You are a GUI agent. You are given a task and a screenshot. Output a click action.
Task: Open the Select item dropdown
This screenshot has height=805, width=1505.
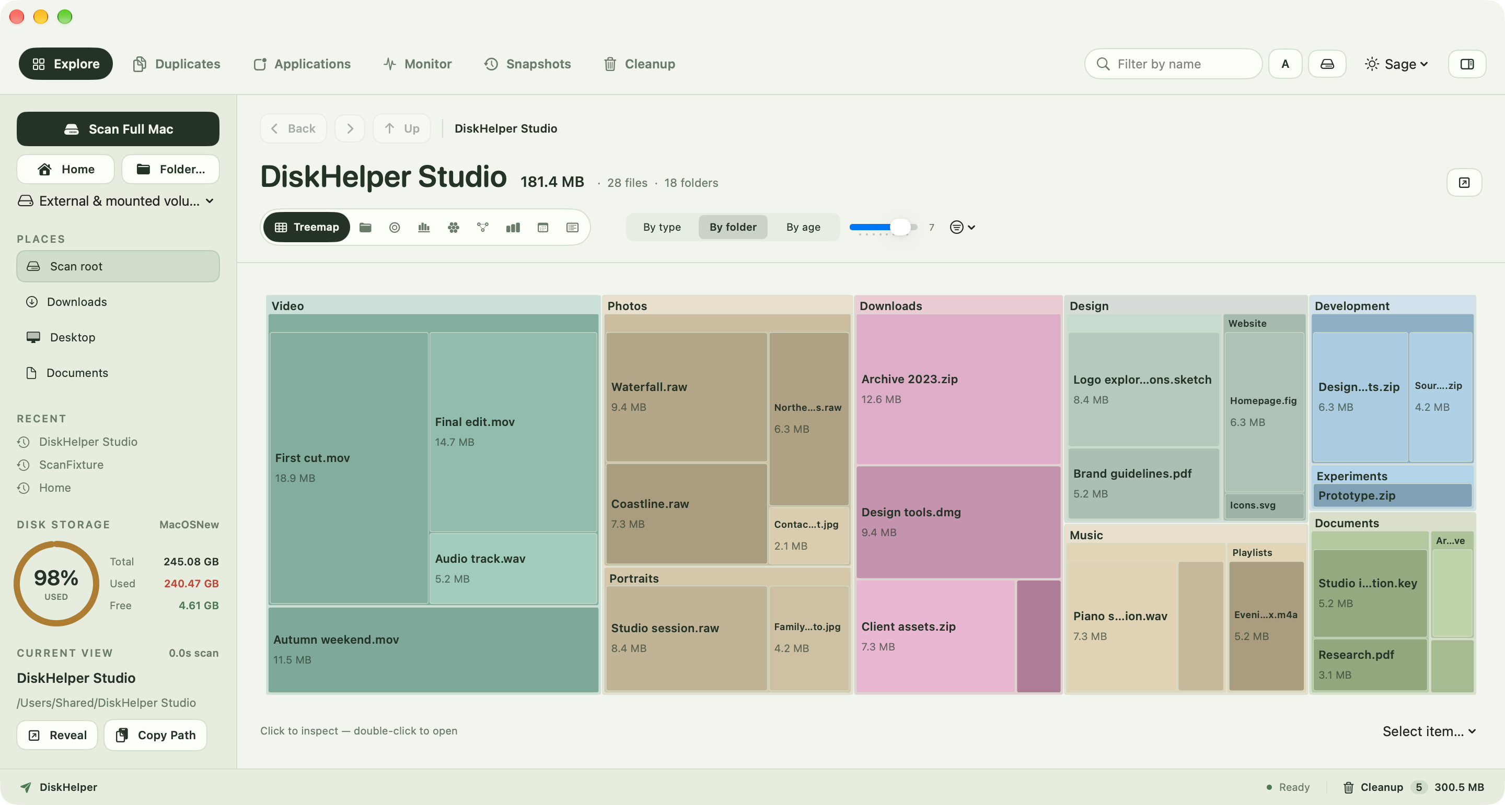click(1429, 731)
